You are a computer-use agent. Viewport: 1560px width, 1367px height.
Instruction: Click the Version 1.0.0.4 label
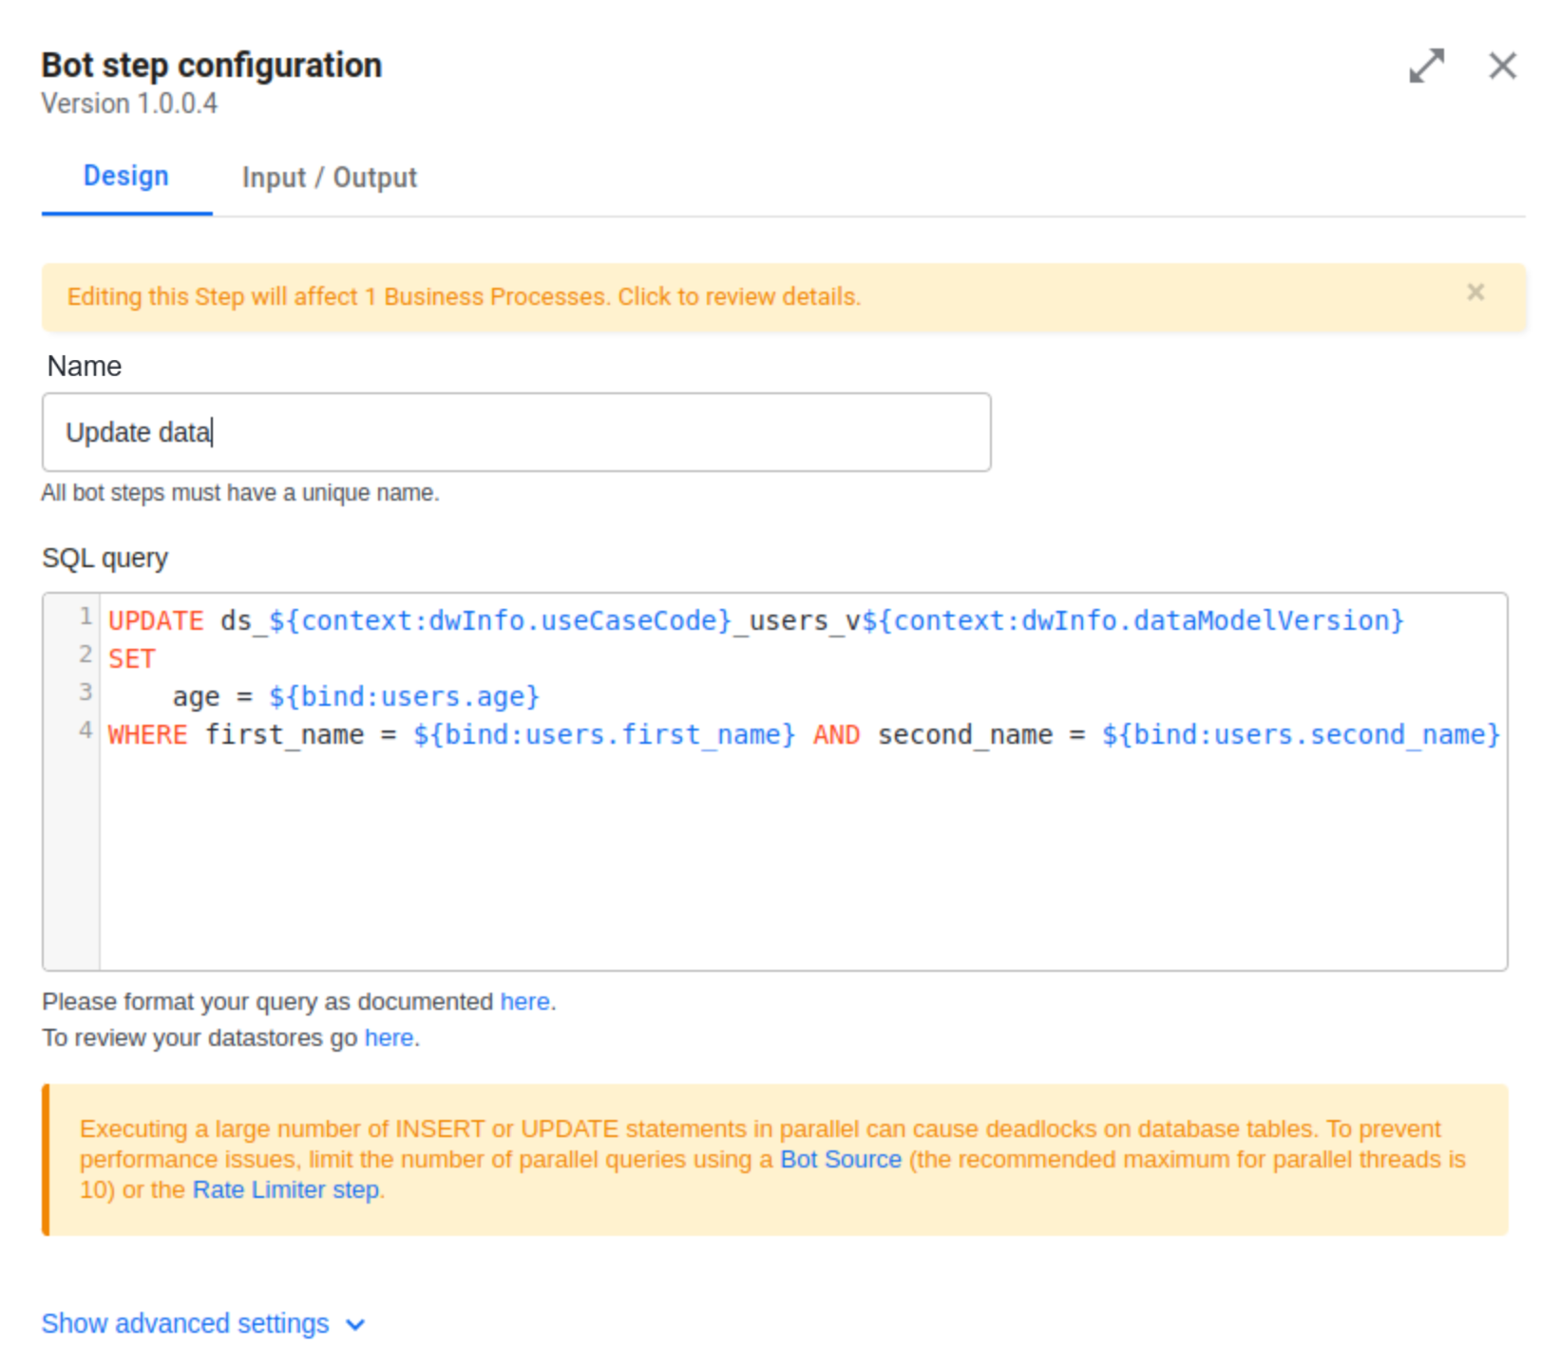129,104
